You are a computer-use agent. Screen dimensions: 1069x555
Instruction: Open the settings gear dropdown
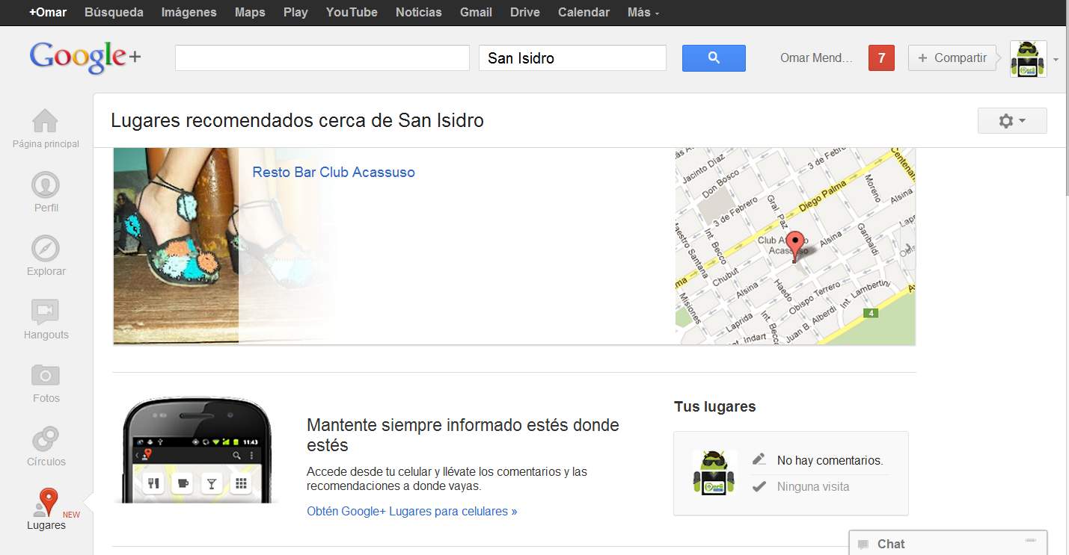click(1012, 120)
